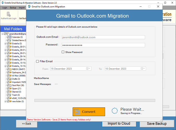176x130 pixels.
Task: Click the Drafts folder icon
Action: (x=10, y=79)
